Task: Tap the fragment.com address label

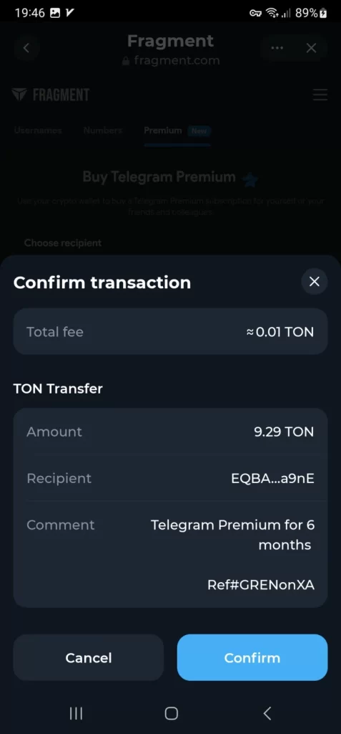Action: point(170,61)
